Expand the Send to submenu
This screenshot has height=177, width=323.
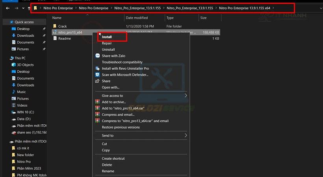pos(186,136)
